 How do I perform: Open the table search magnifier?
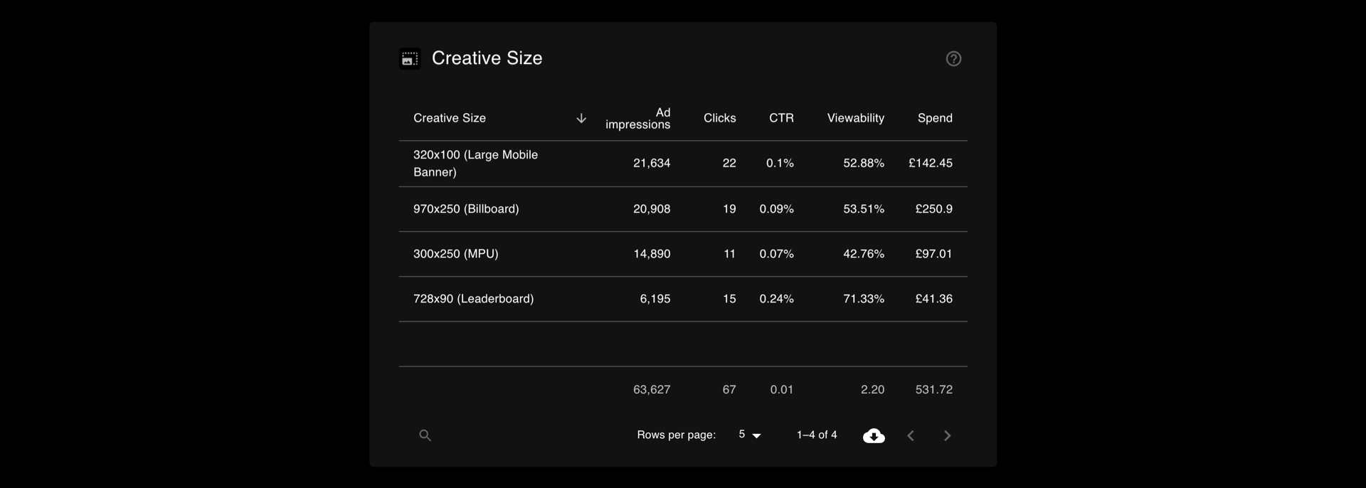coord(425,435)
